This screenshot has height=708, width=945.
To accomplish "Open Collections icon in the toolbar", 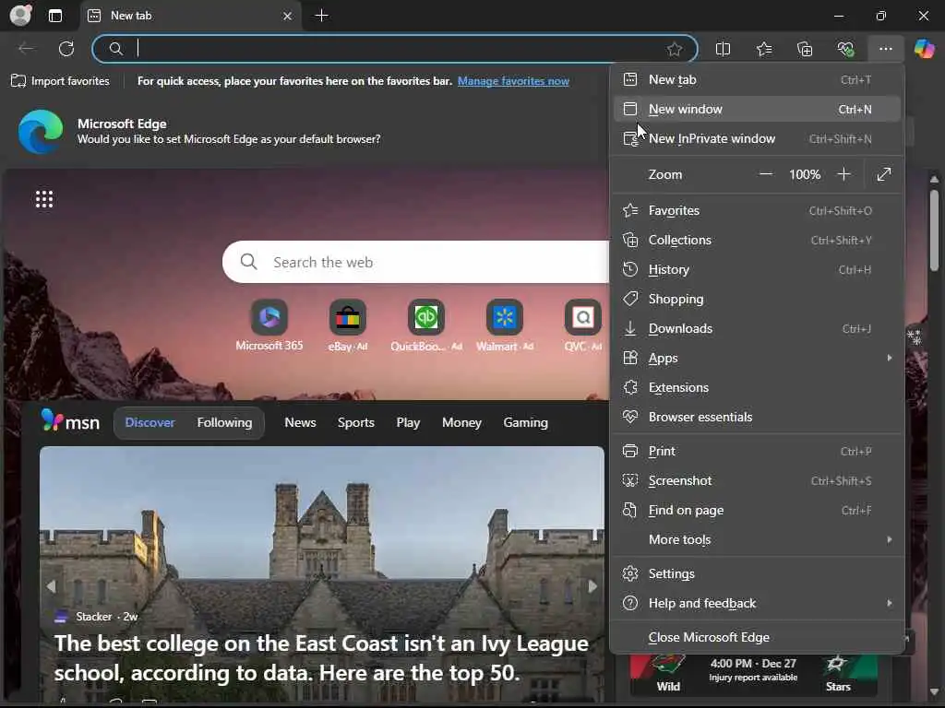I will (x=805, y=49).
